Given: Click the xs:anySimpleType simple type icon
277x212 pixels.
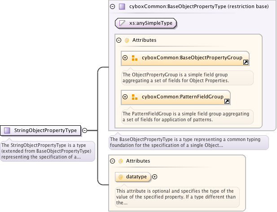Looking at the screenshot, I should (122, 22).
